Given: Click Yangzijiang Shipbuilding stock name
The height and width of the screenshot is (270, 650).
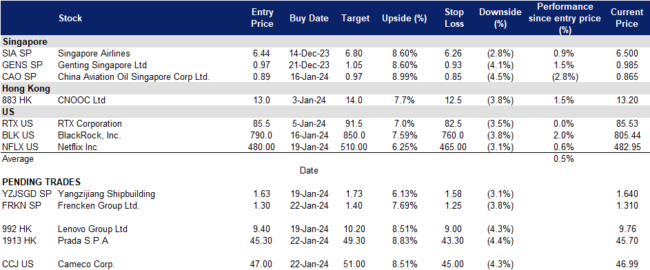Looking at the screenshot, I should click(x=107, y=194).
